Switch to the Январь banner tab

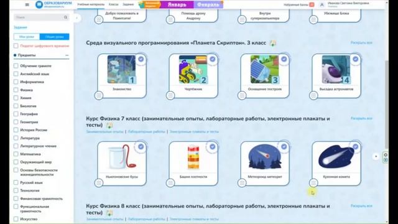(177, 4)
